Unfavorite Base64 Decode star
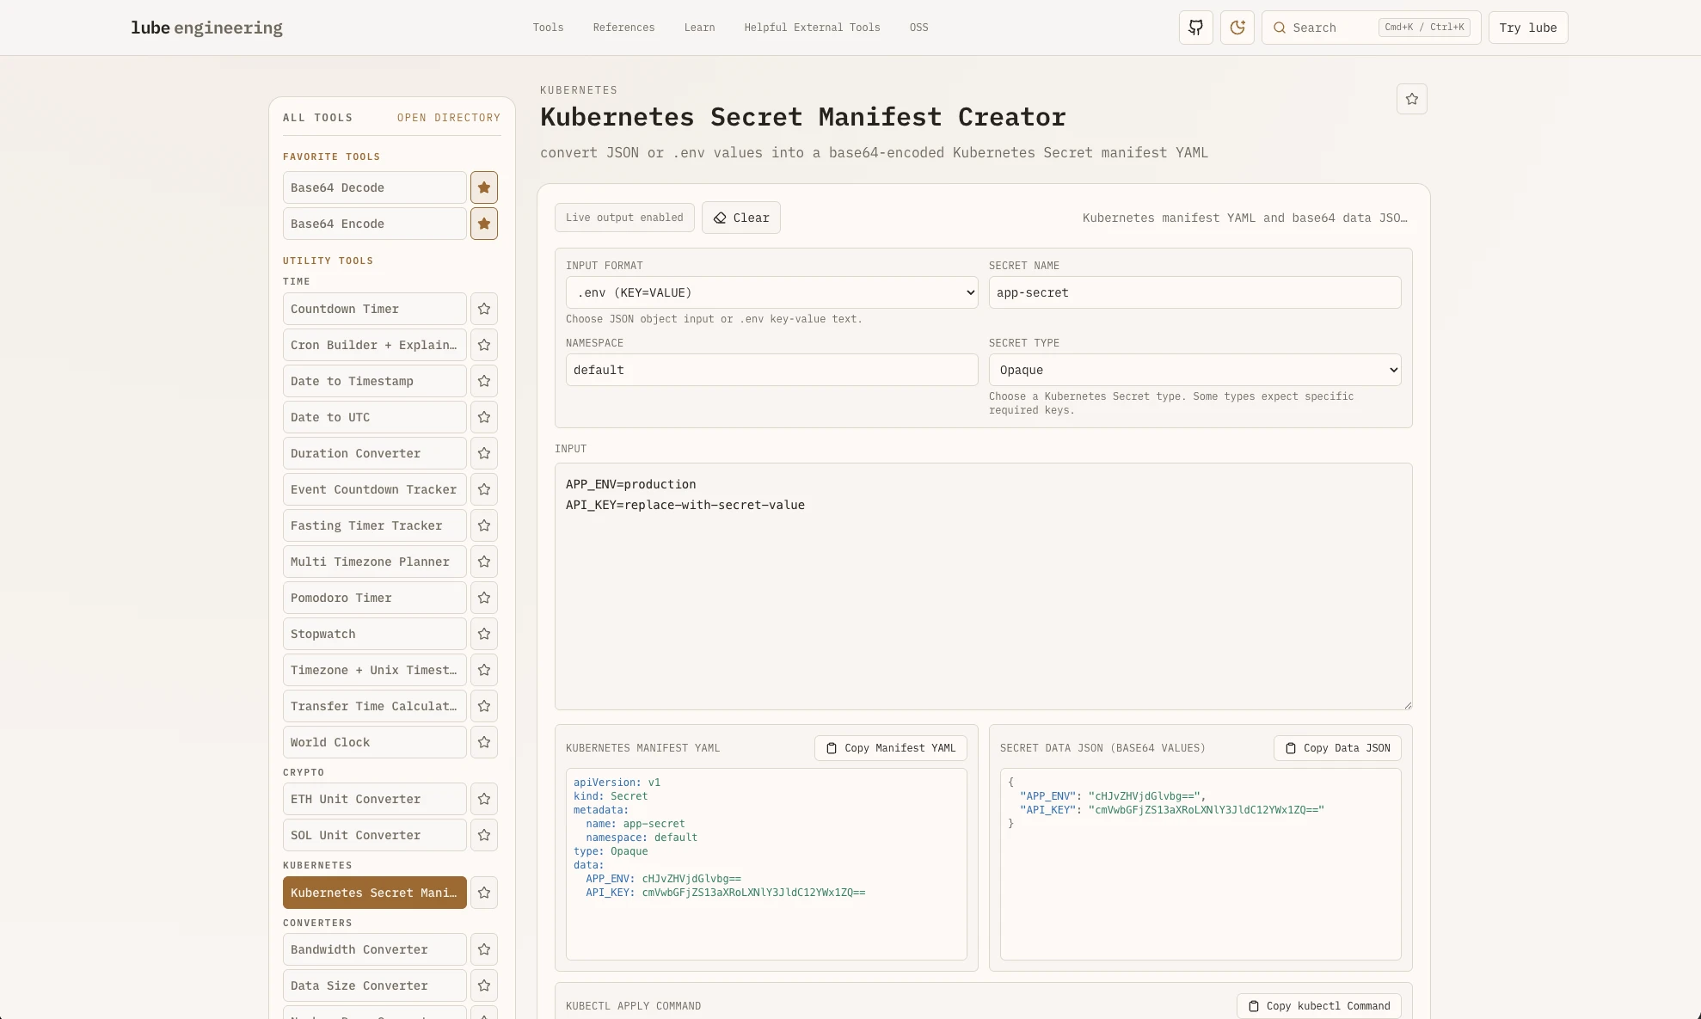The width and height of the screenshot is (1701, 1019). tap(484, 187)
